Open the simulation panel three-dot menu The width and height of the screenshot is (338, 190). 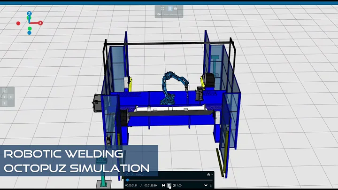click(x=211, y=185)
